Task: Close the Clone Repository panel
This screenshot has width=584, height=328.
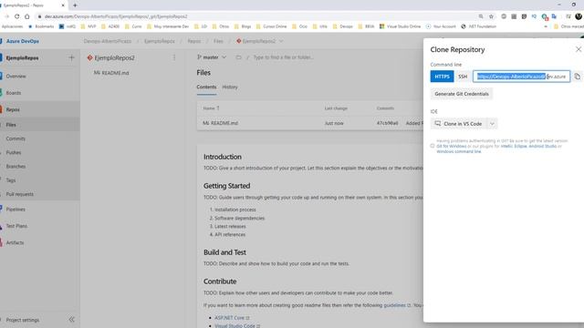Action: click(x=578, y=49)
